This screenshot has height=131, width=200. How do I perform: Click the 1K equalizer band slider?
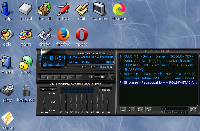click(82, 102)
